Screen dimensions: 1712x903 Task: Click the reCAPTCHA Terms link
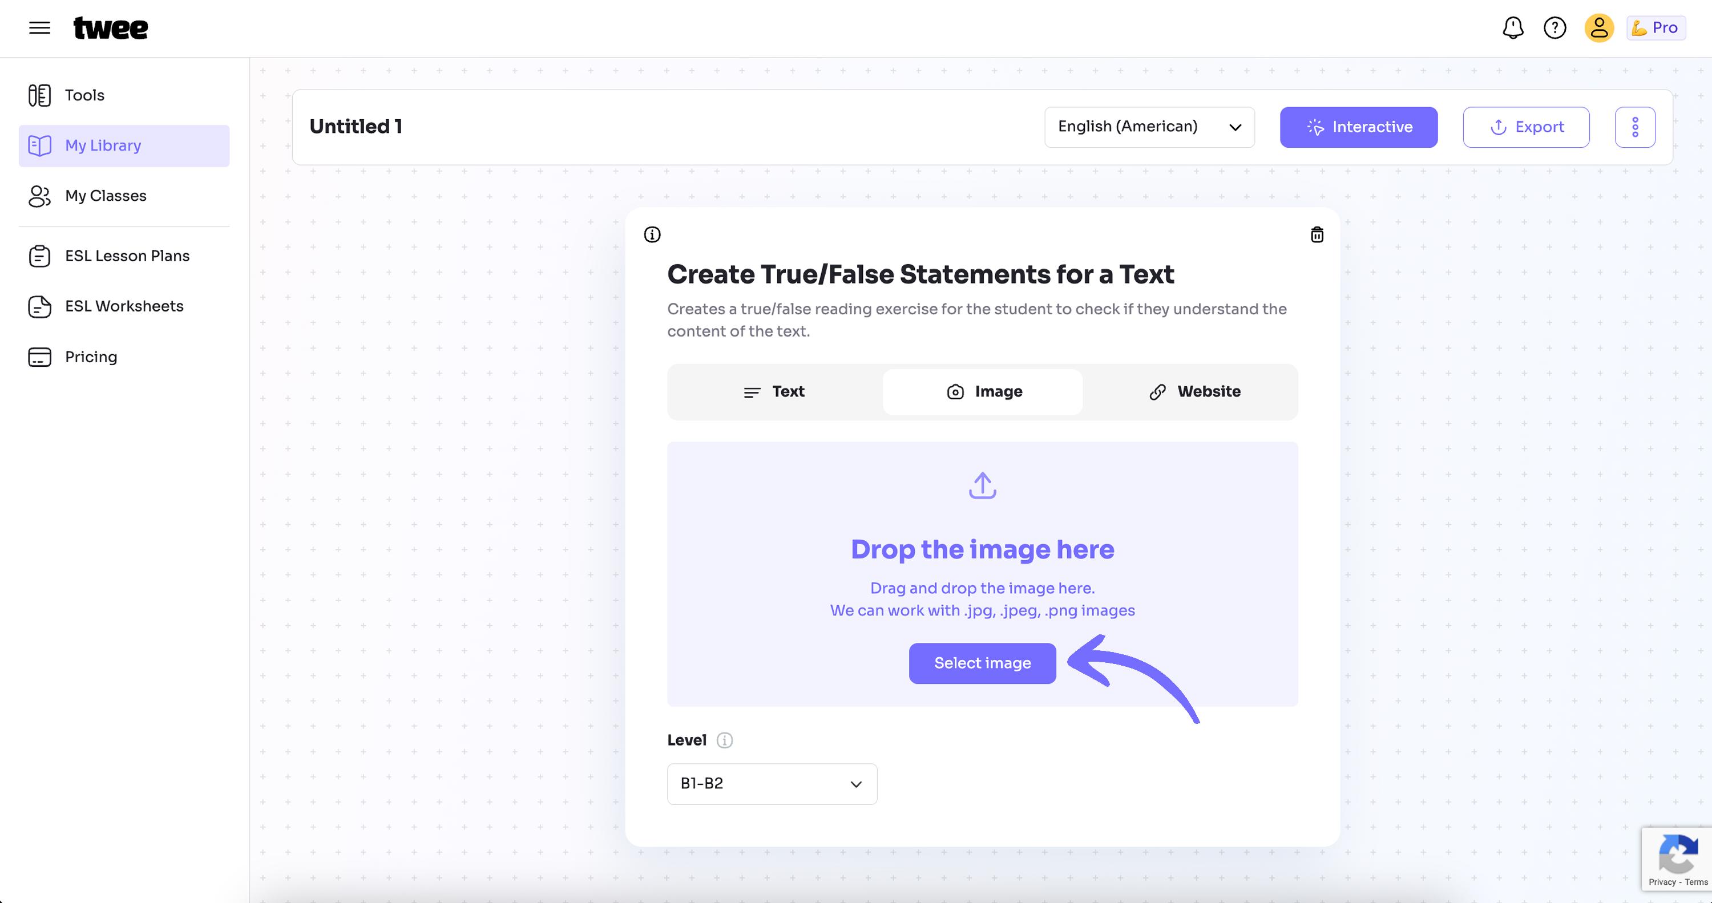1696,882
